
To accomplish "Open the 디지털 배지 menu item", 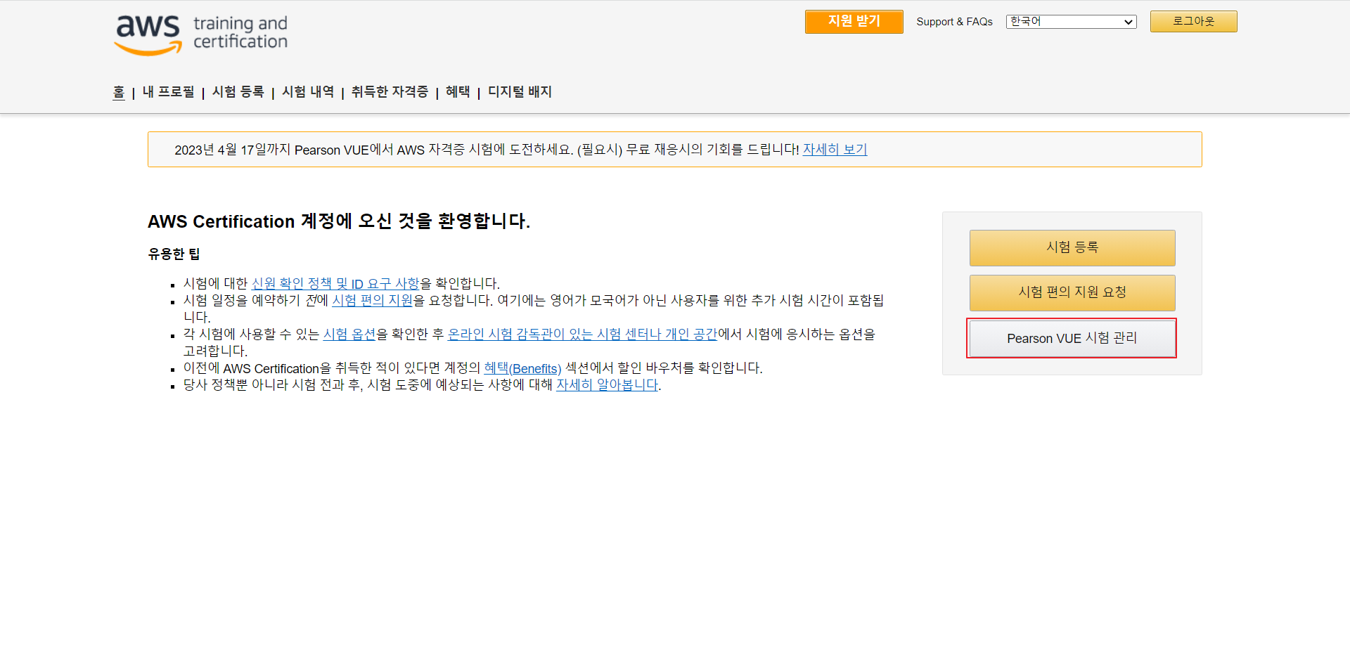I will (520, 92).
